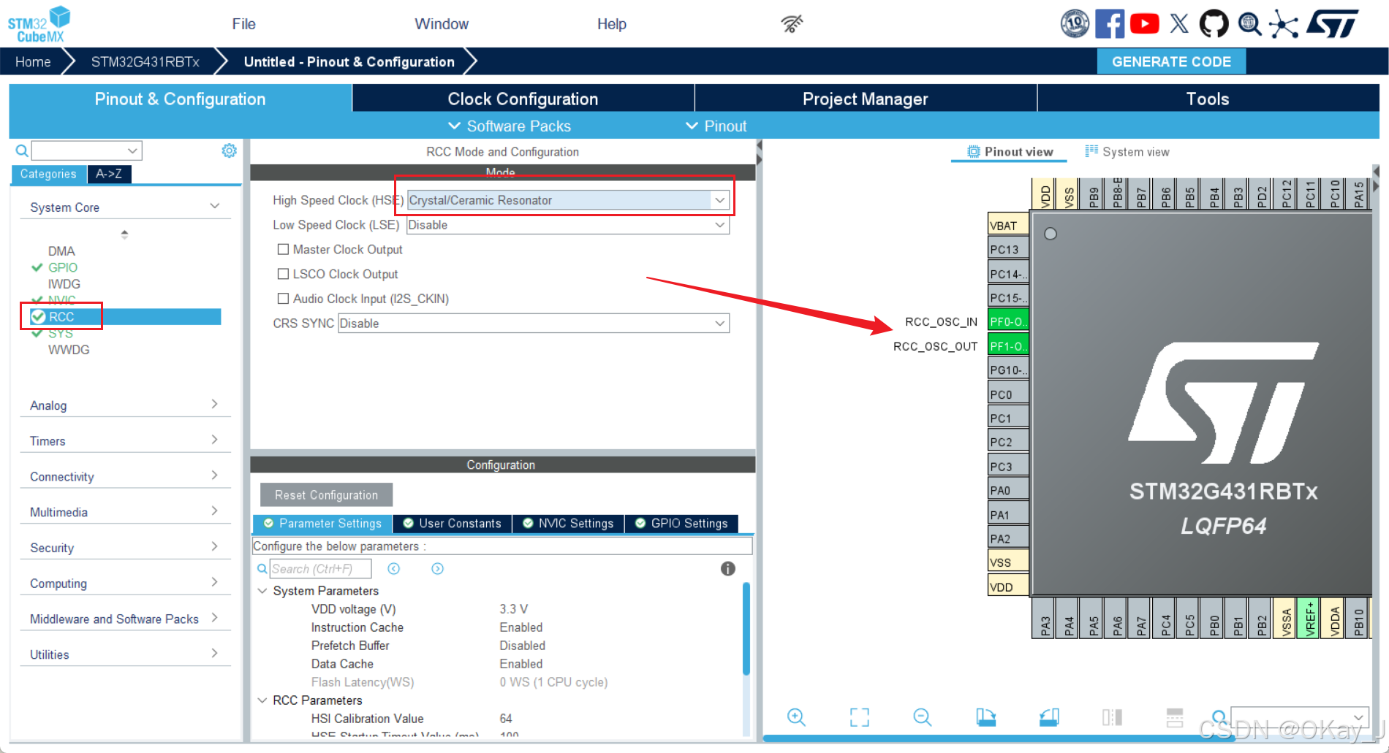
Task: Collapse the RCC Parameters tree group
Action: pos(262,700)
